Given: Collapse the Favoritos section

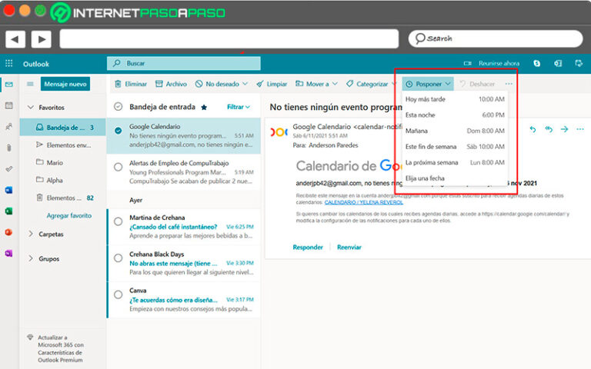Looking at the screenshot, I should pos(31,108).
